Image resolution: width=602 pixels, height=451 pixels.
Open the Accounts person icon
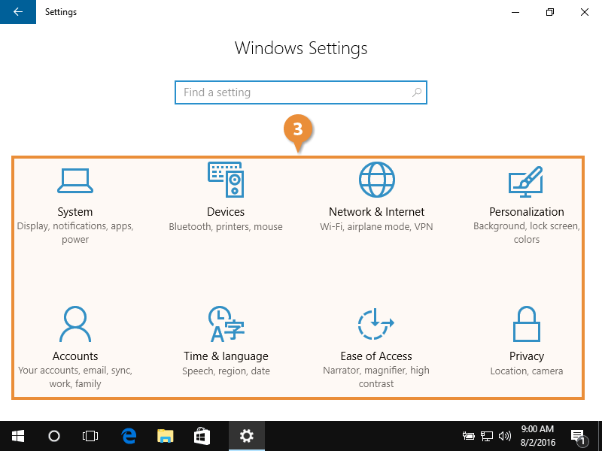(x=75, y=324)
